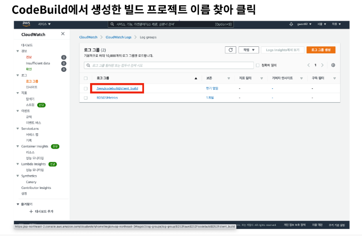Image resolution: width=362 pixels, height=238 pixels.
Task: Collapse the Synthetics section
Action: [18, 176]
